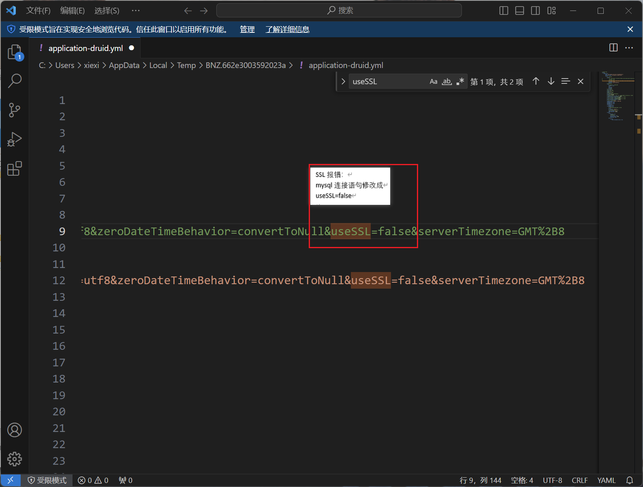Click the 了解详细信息 link
This screenshot has width=643, height=487.
point(287,29)
